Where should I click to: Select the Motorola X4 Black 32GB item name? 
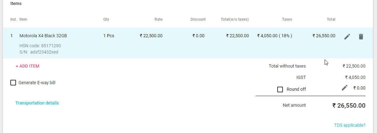(x=43, y=36)
